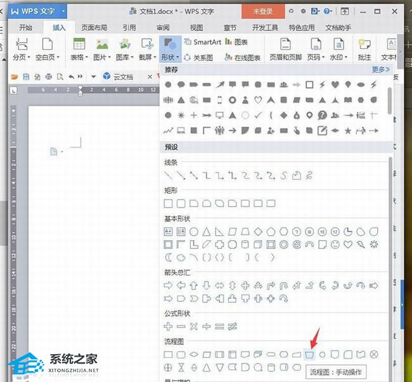The height and width of the screenshot is (382, 412).
Task: Select the 截屏 screenshot tool
Action: (148, 49)
